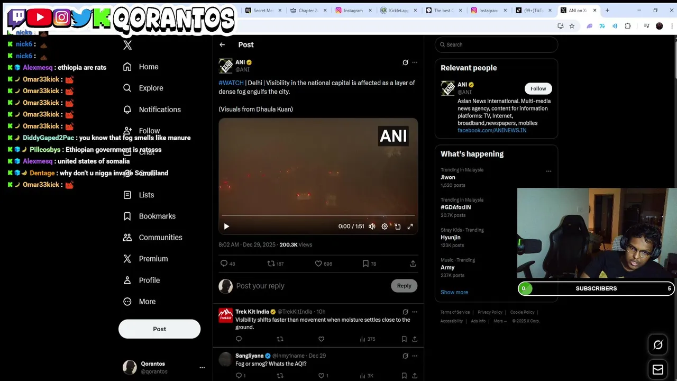677x381 pixels.
Task: Open more options on Sangliyana reply
Action: [415, 356]
